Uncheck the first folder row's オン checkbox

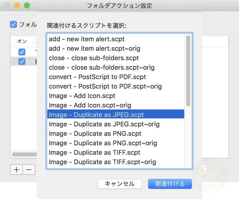(22, 52)
